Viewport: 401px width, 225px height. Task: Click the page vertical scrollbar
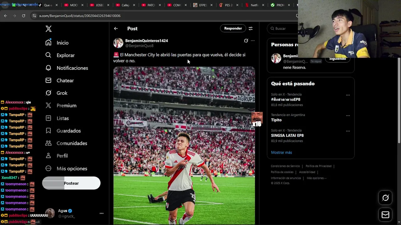pos(398,100)
